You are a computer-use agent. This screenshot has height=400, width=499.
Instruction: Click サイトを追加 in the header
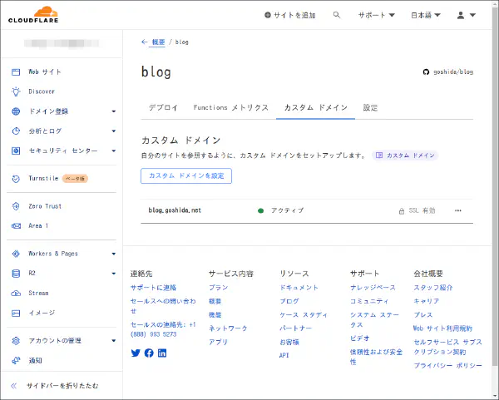click(290, 15)
